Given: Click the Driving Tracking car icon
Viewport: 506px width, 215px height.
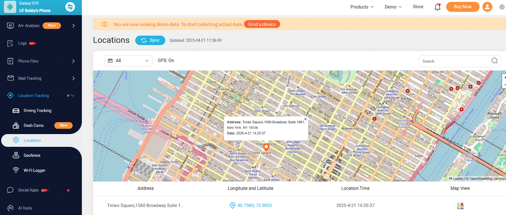Looking at the screenshot, I should coord(16,111).
